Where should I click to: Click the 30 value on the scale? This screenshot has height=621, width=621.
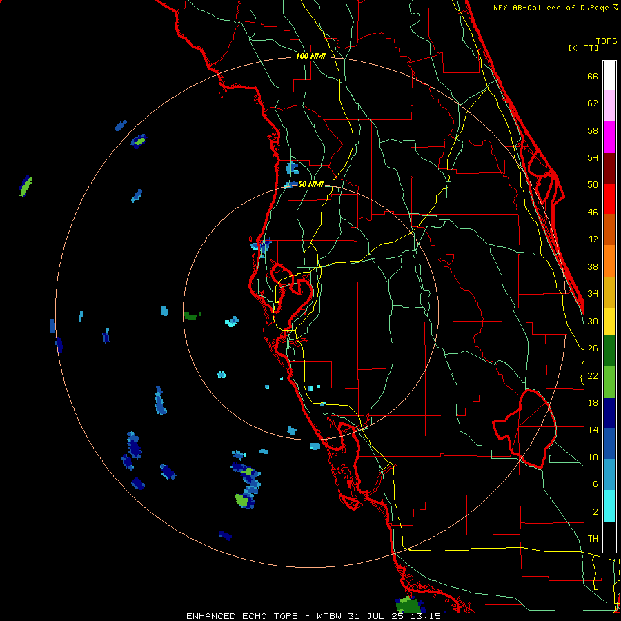(x=593, y=321)
